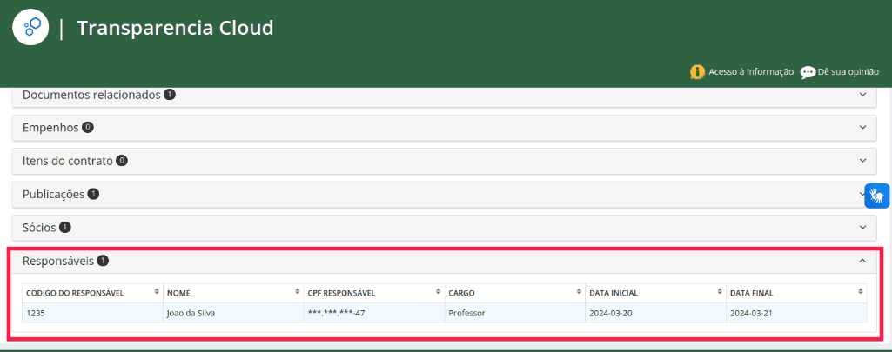Sort by Data Final column arrows

[x=860, y=292]
